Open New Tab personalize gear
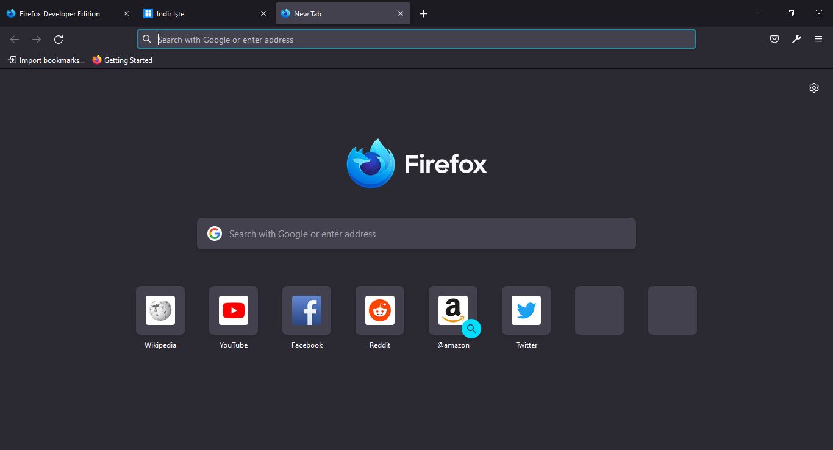The height and width of the screenshot is (450, 833). point(814,88)
